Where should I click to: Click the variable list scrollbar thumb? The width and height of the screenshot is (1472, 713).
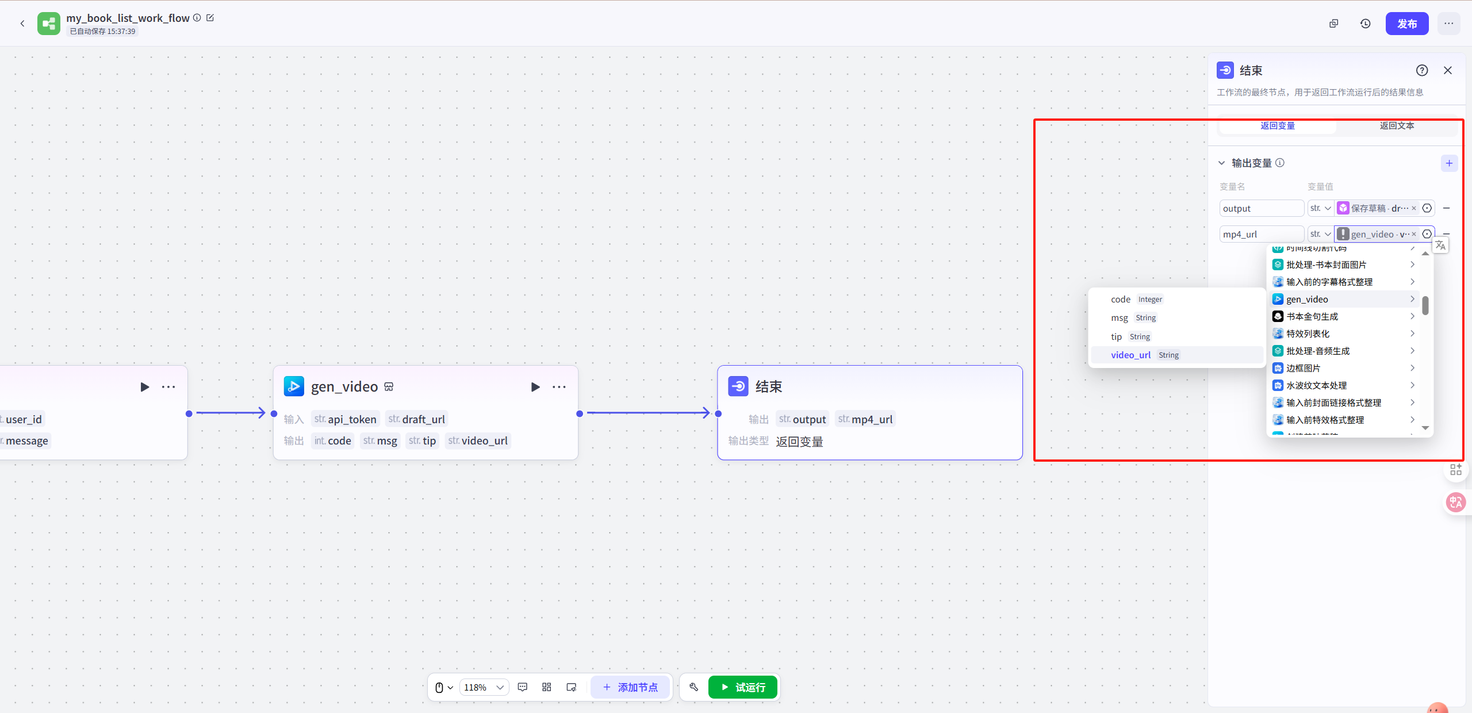tap(1425, 305)
